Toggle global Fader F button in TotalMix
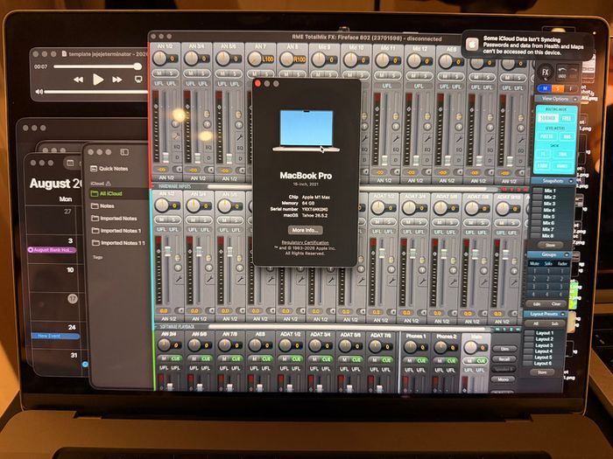 571,88
